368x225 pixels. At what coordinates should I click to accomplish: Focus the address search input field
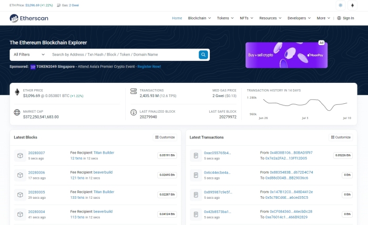pos(124,55)
